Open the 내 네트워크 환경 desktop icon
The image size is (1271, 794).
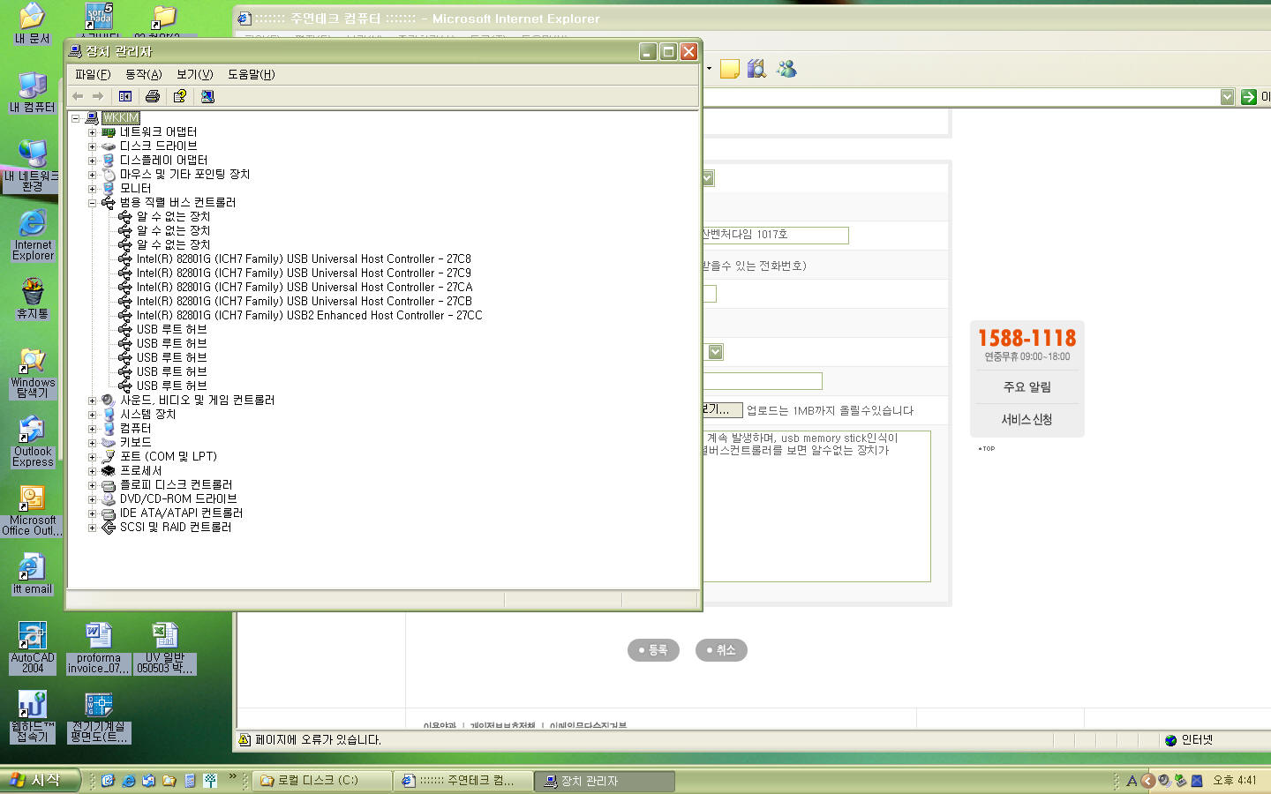pos(33,164)
